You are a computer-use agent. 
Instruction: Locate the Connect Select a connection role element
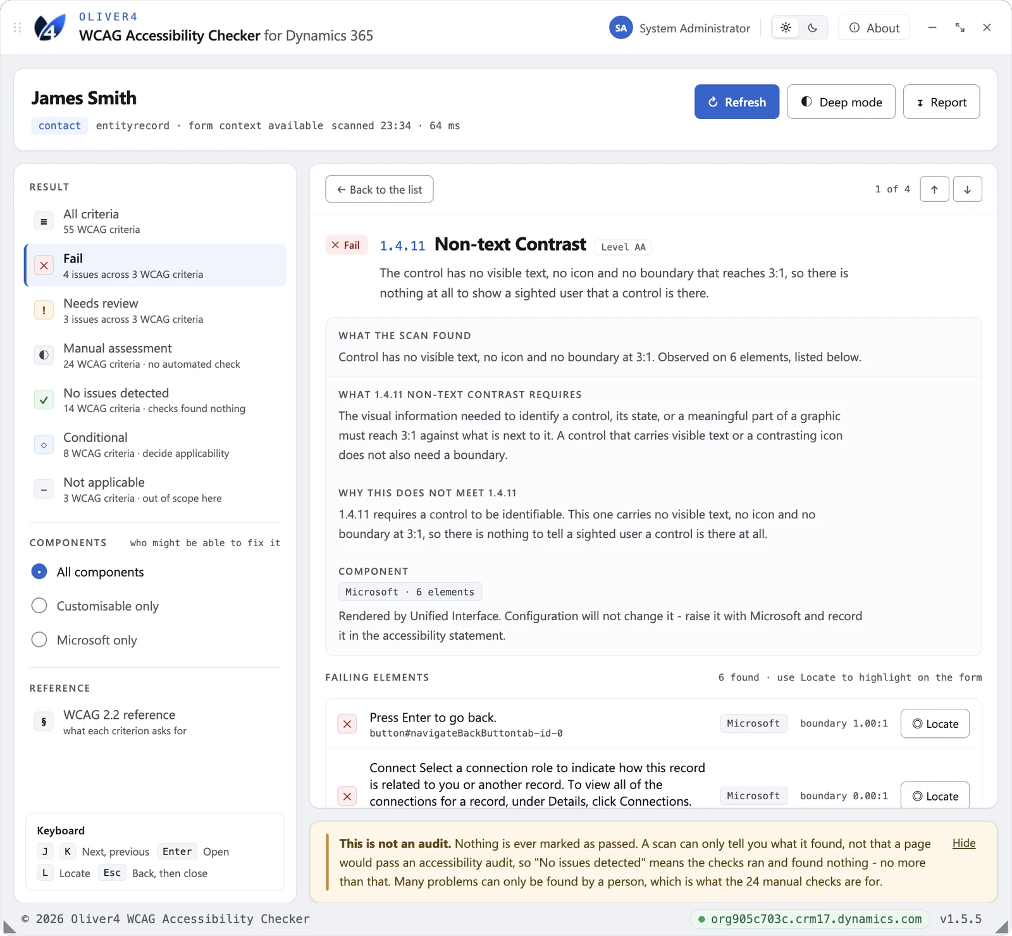tap(935, 796)
